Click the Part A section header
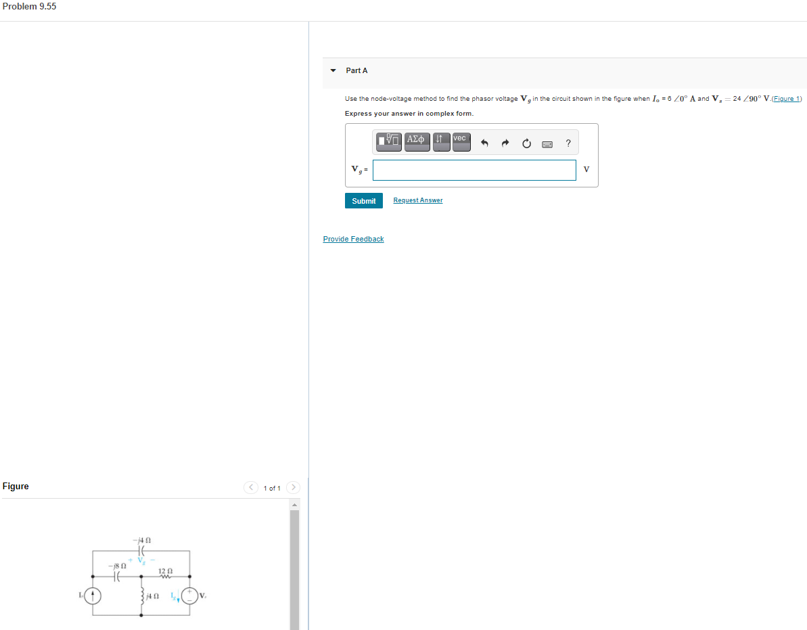 [356, 70]
